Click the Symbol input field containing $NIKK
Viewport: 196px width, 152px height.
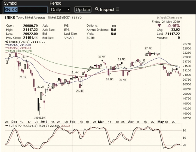pos(26,9)
